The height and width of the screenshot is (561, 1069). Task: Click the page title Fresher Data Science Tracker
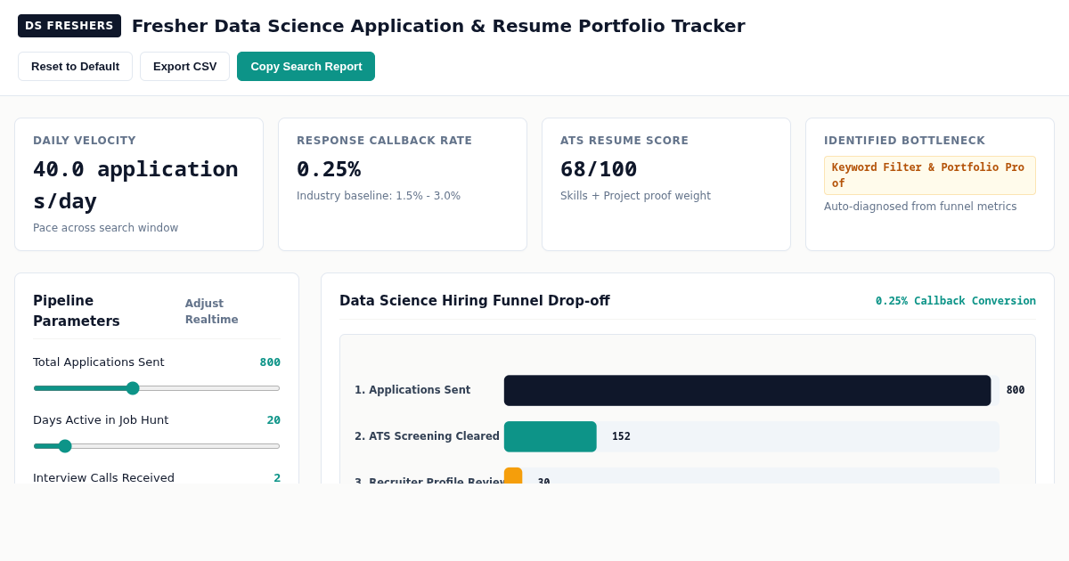tap(438, 26)
